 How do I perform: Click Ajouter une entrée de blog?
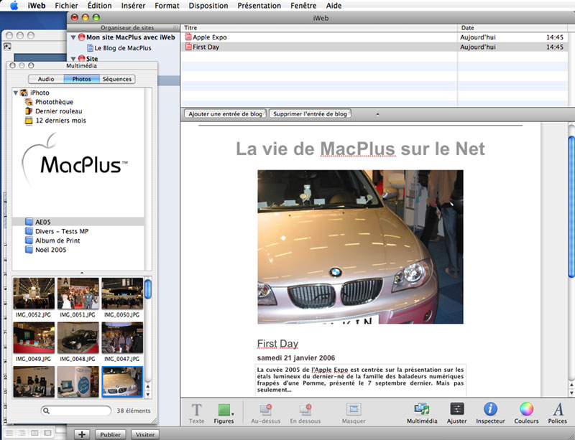(225, 114)
